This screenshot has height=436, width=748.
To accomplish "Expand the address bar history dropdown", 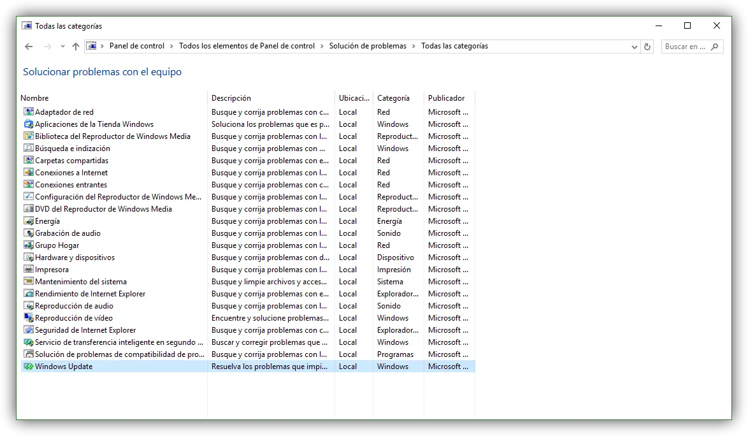I will (634, 47).
